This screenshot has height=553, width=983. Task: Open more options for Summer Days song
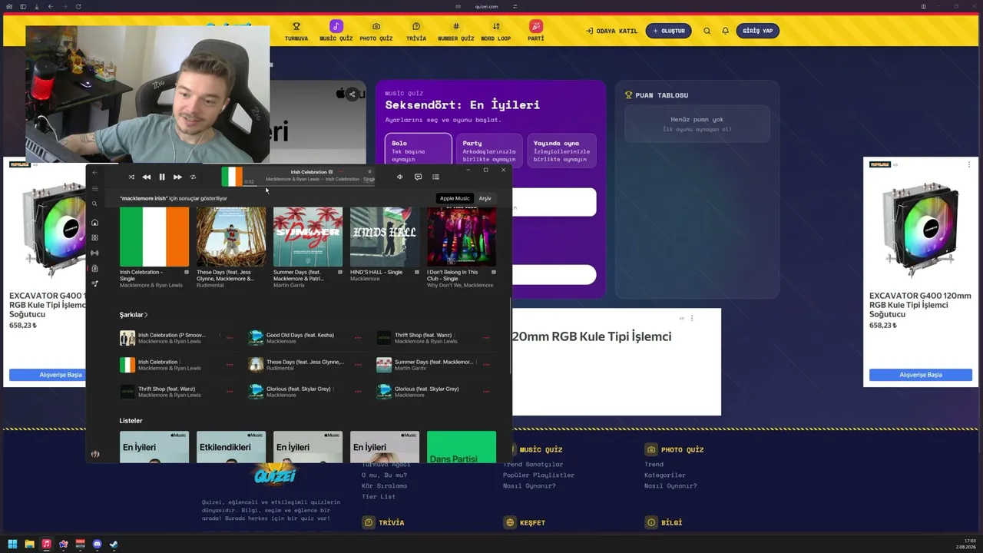pyautogui.click(x=486, y=365)
